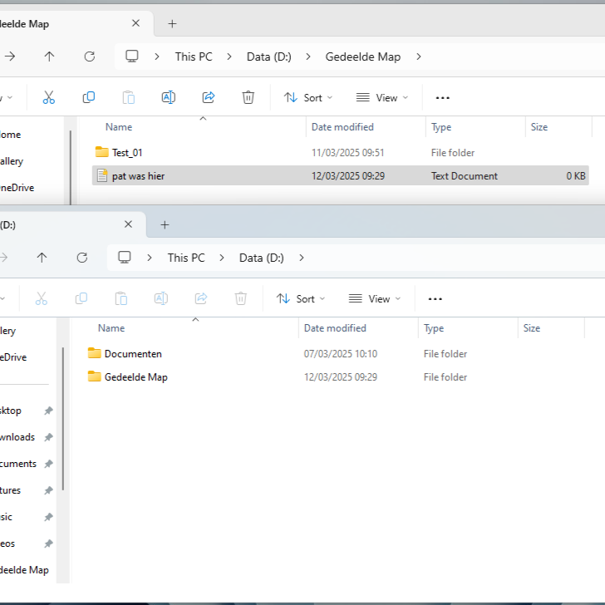605x605 pixels.
Task: Refresh the Gedeelde Map folder view
Action: click(x=90, y=57)
